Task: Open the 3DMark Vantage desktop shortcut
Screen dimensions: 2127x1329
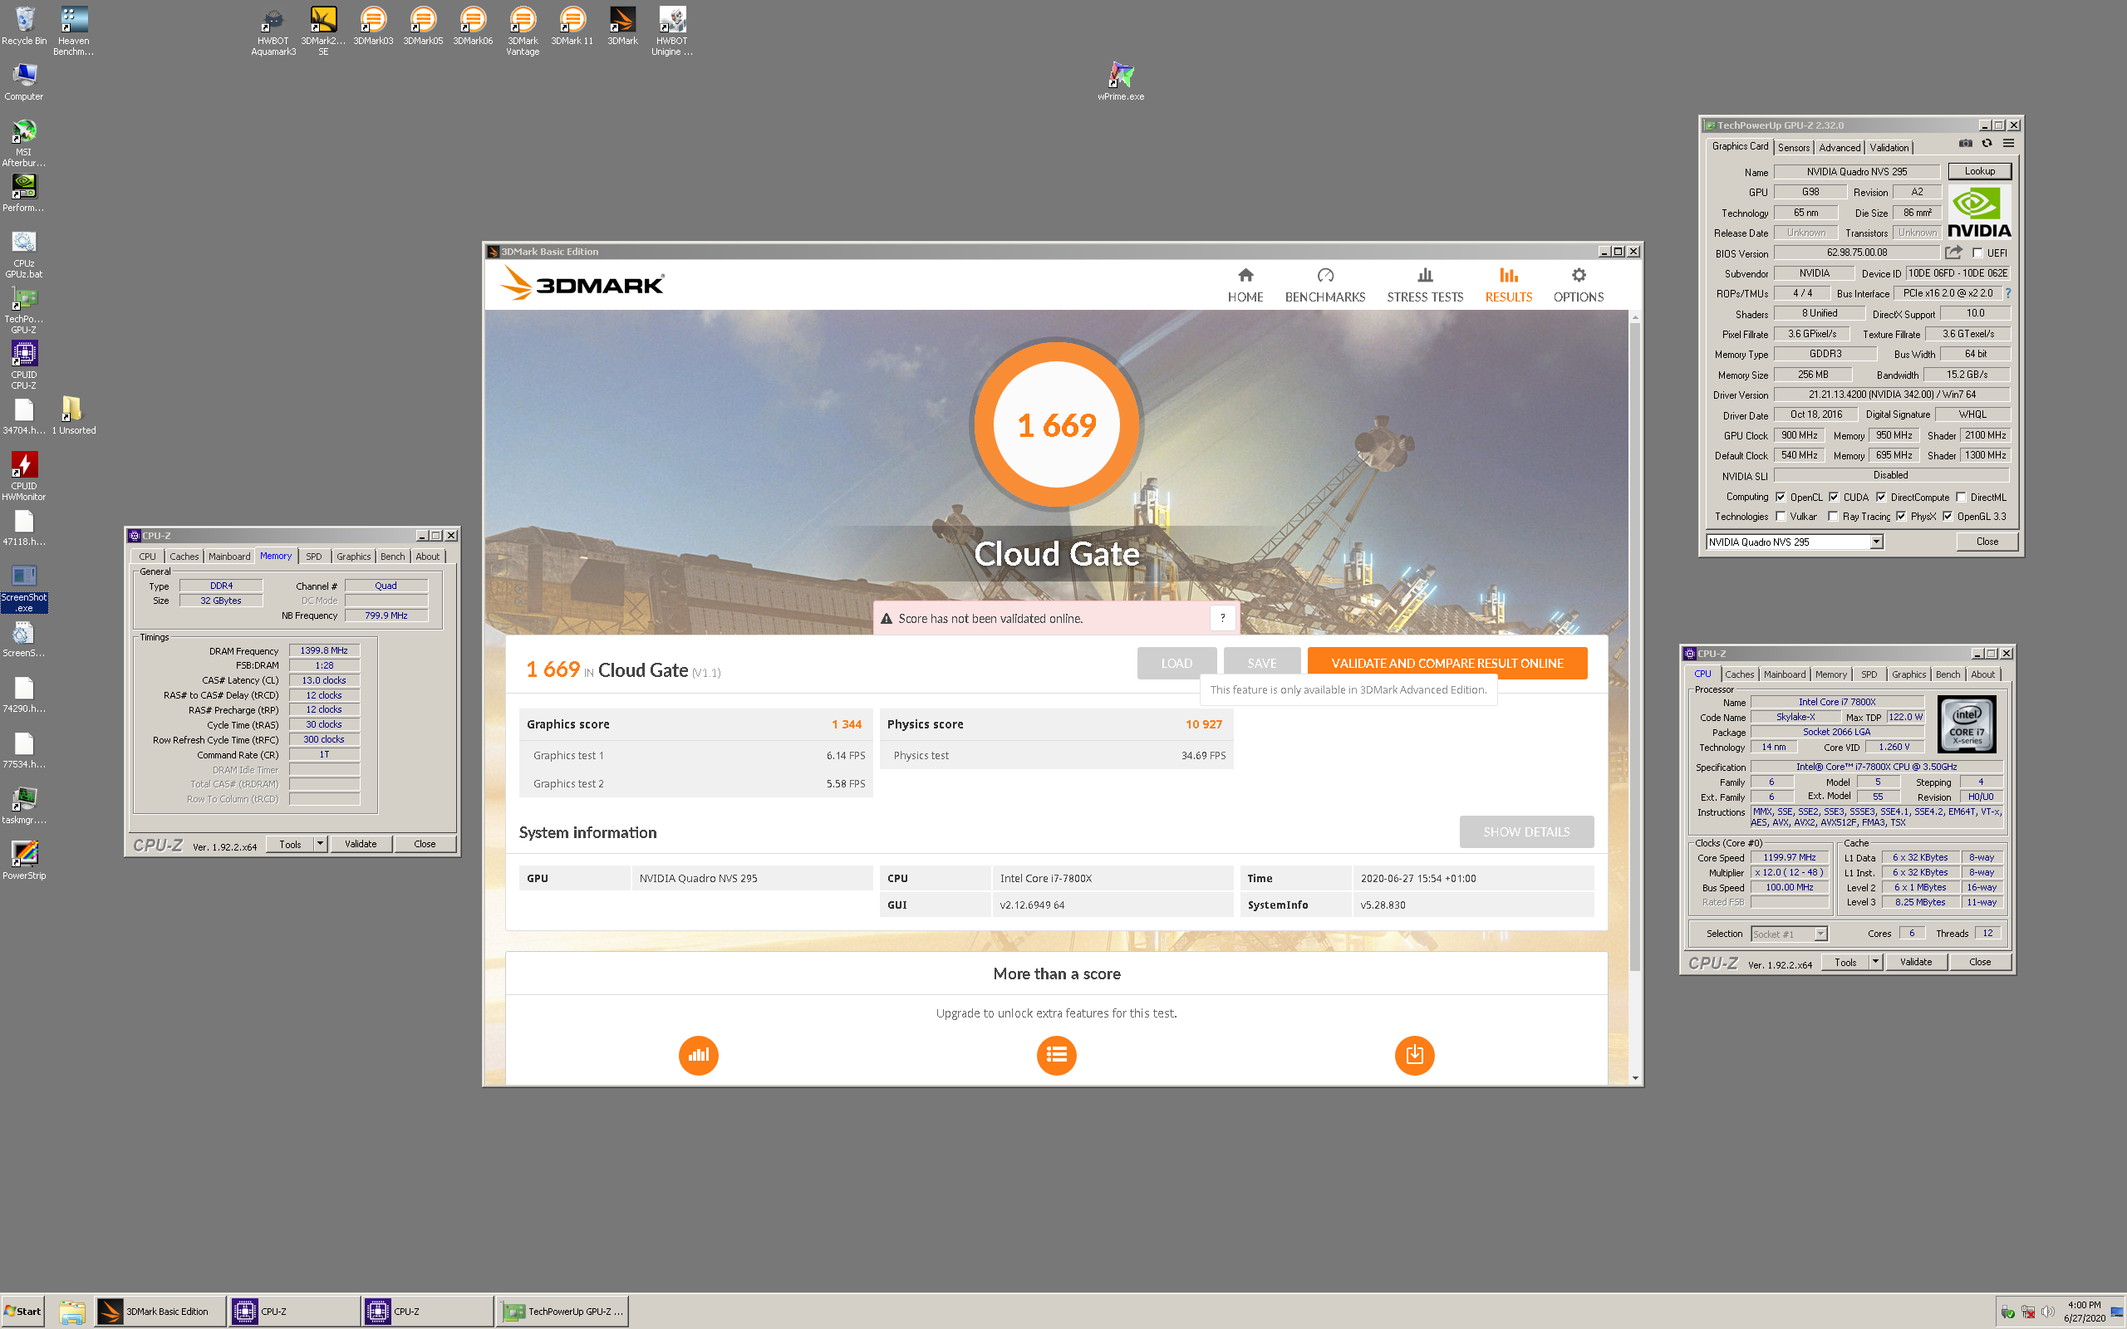Action: [523, 32]
